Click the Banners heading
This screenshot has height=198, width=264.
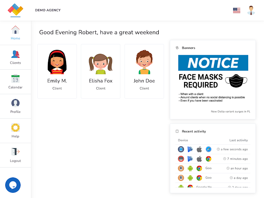pyautogui.click(x=188, y=48)
